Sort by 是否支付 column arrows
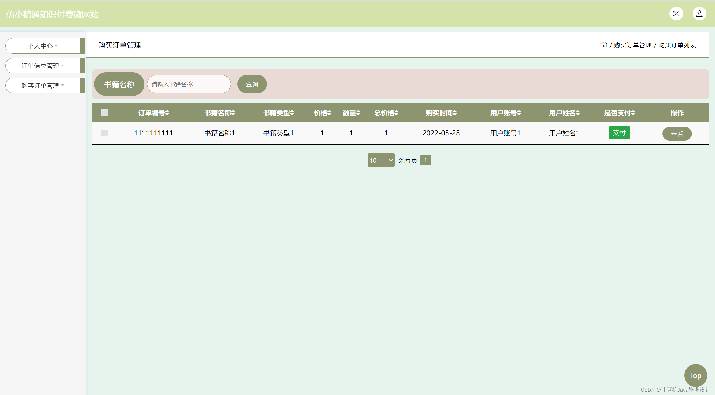Screen dimensions: 715x395 click(633, 113)
